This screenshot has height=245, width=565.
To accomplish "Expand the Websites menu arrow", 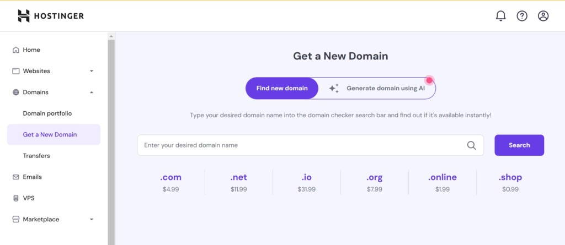I will click(x=92, y=71).
